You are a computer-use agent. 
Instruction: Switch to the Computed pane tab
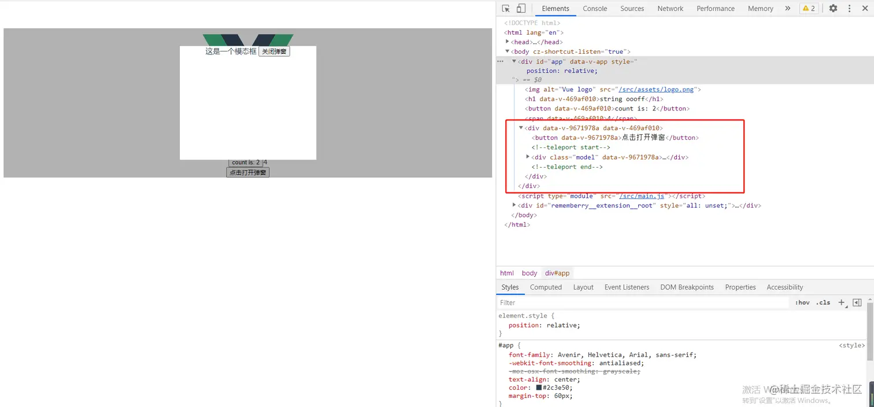(x=546, y=287)
